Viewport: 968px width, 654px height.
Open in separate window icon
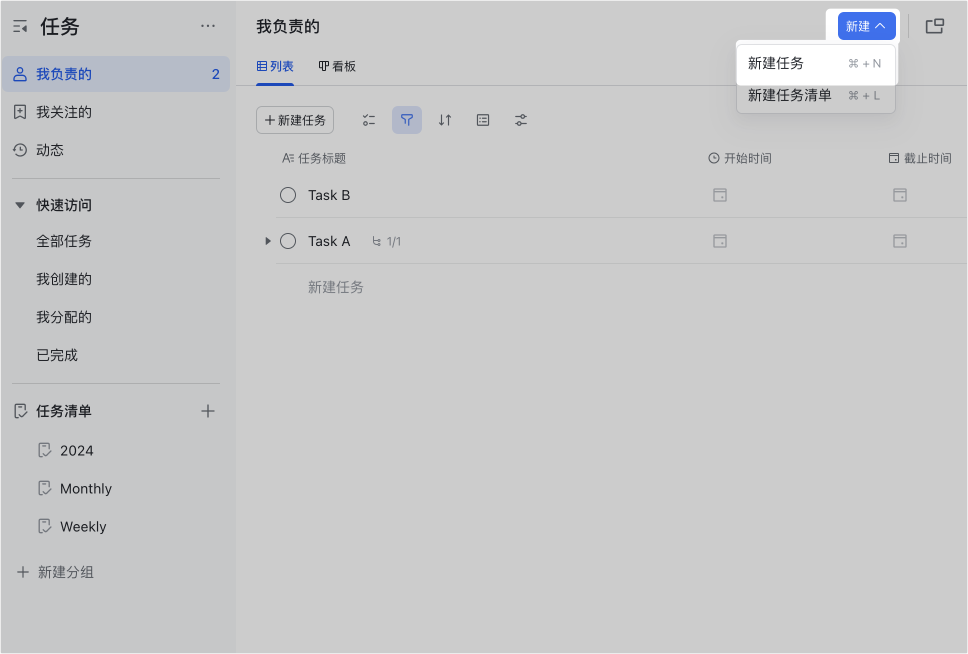[934, 26]
